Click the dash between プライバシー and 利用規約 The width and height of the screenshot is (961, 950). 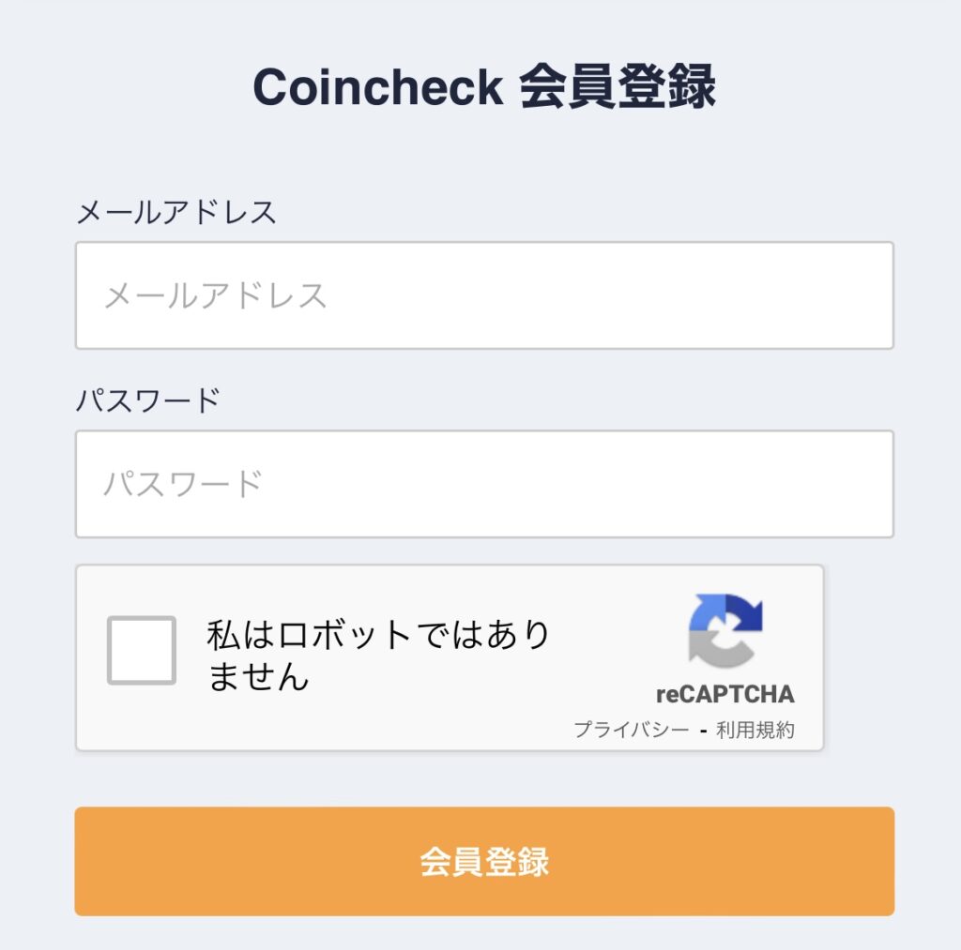(x=702, y=731)
